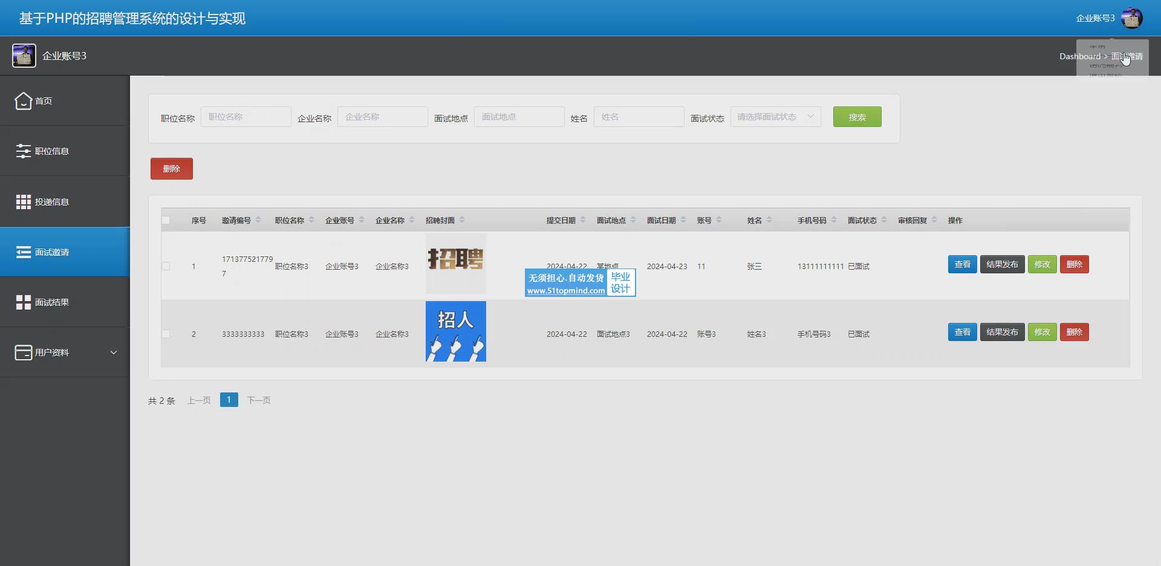Expand the 用户资料 submenu chevron

114,353
